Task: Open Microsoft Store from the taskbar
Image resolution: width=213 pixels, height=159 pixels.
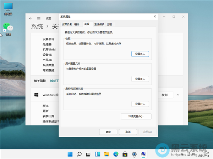Action: coord(125,154)
